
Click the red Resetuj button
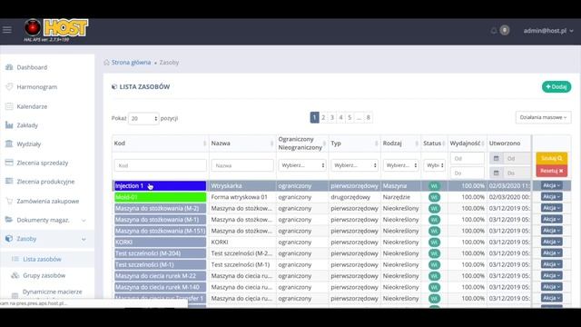pyautogui.click(x=551, y=171)
